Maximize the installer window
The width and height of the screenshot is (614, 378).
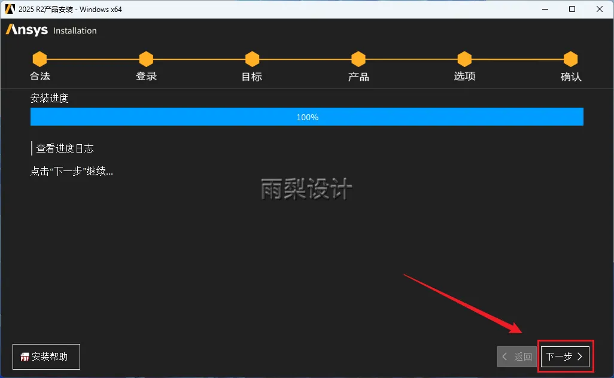point(572,9)
